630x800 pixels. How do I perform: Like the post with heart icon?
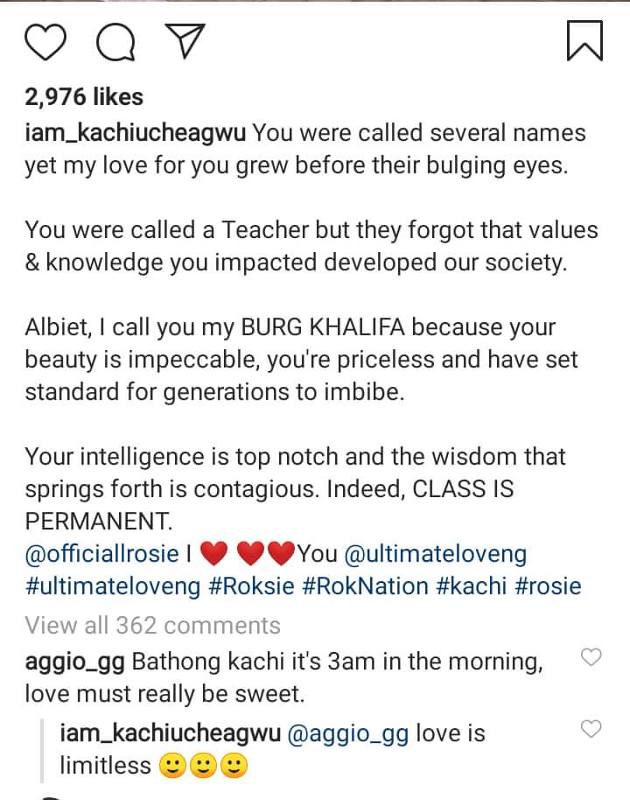47,42
